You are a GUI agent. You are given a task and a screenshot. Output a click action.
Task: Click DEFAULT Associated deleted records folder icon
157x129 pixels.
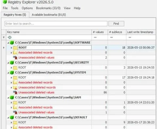pos(15,127)
